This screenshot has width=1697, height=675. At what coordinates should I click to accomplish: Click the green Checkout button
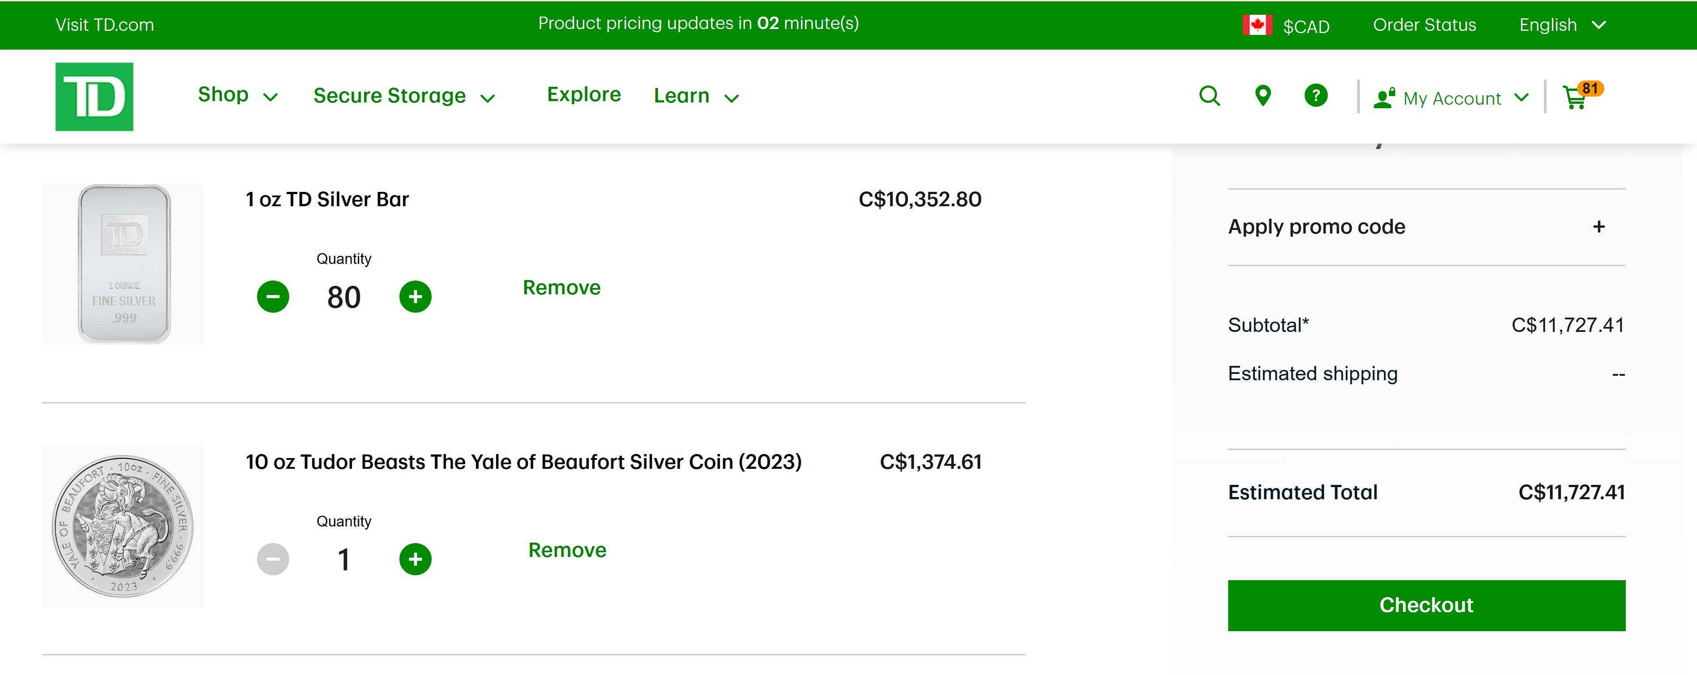click(x=1426, y=605)
